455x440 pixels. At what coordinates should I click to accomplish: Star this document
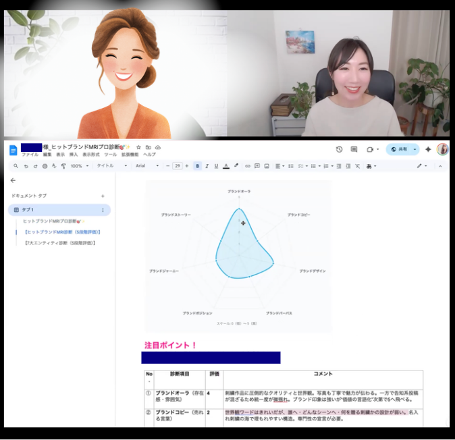[138, 147]
